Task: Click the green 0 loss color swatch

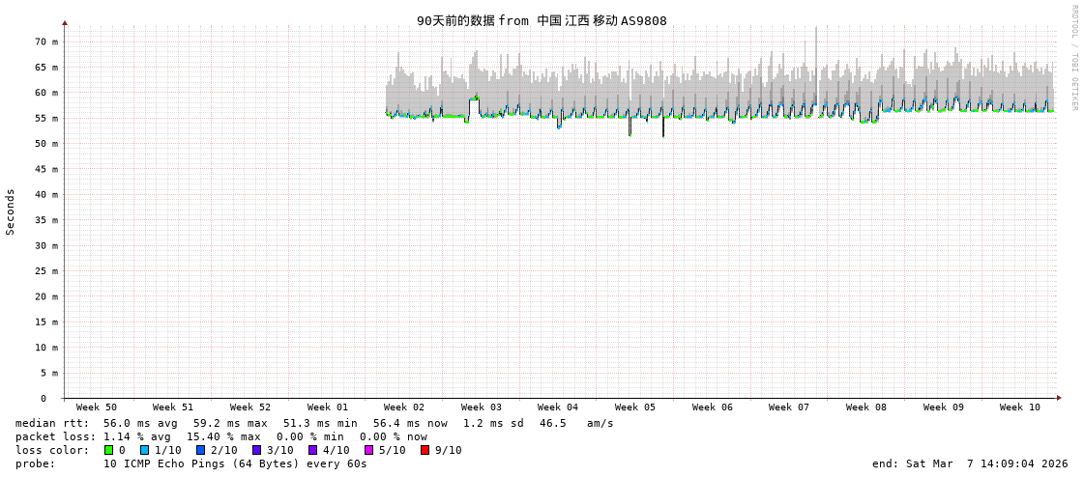Action: 108,450
